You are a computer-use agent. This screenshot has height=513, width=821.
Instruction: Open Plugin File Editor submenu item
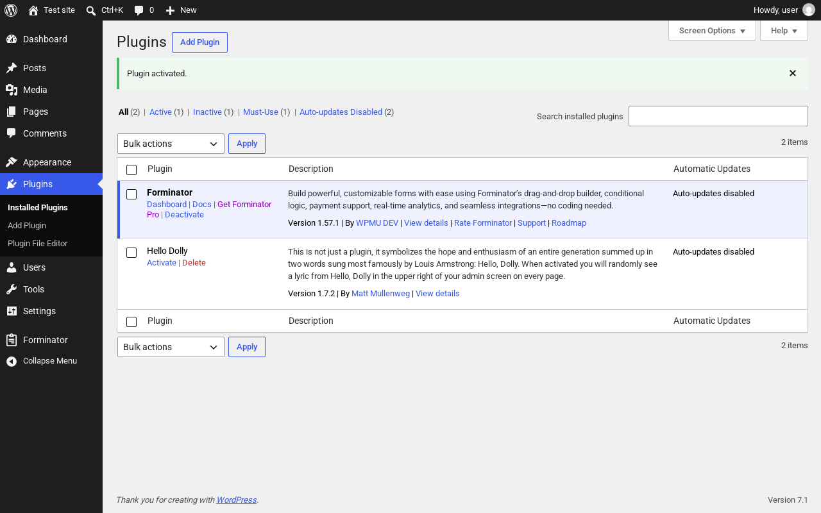[37, 244]
